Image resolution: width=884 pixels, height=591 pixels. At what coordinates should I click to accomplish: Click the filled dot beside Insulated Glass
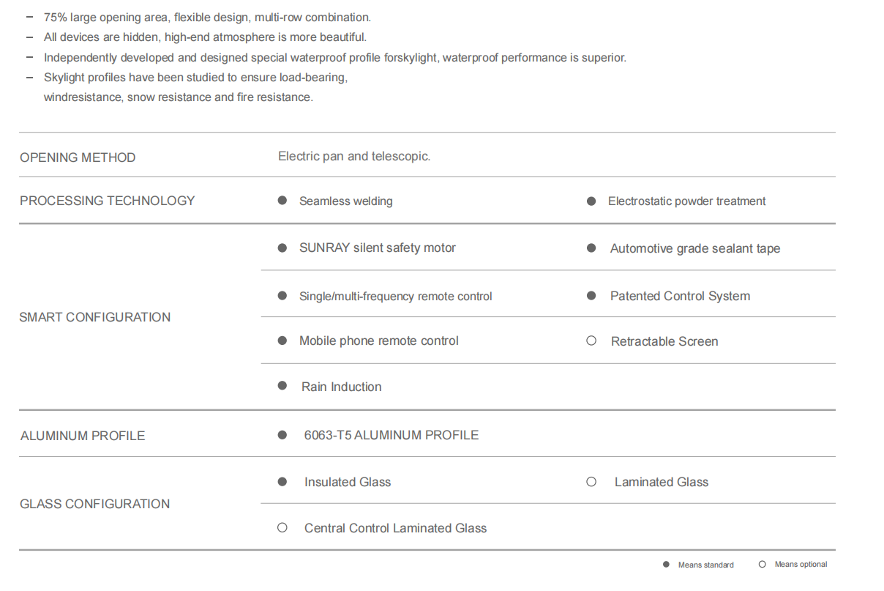tap(282, 482)
